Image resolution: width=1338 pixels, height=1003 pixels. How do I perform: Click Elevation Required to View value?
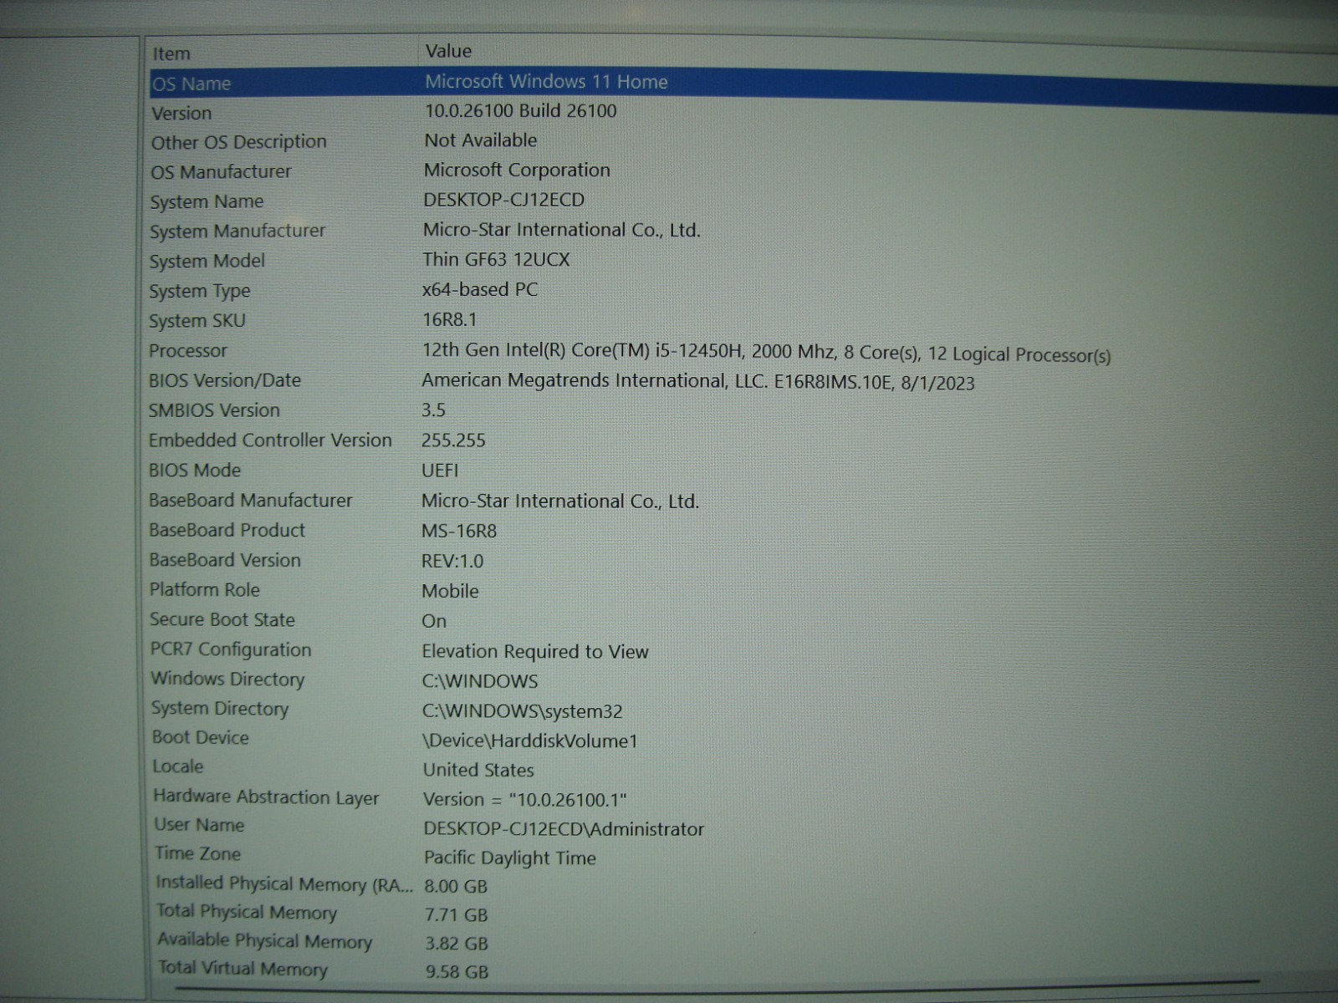535,652
